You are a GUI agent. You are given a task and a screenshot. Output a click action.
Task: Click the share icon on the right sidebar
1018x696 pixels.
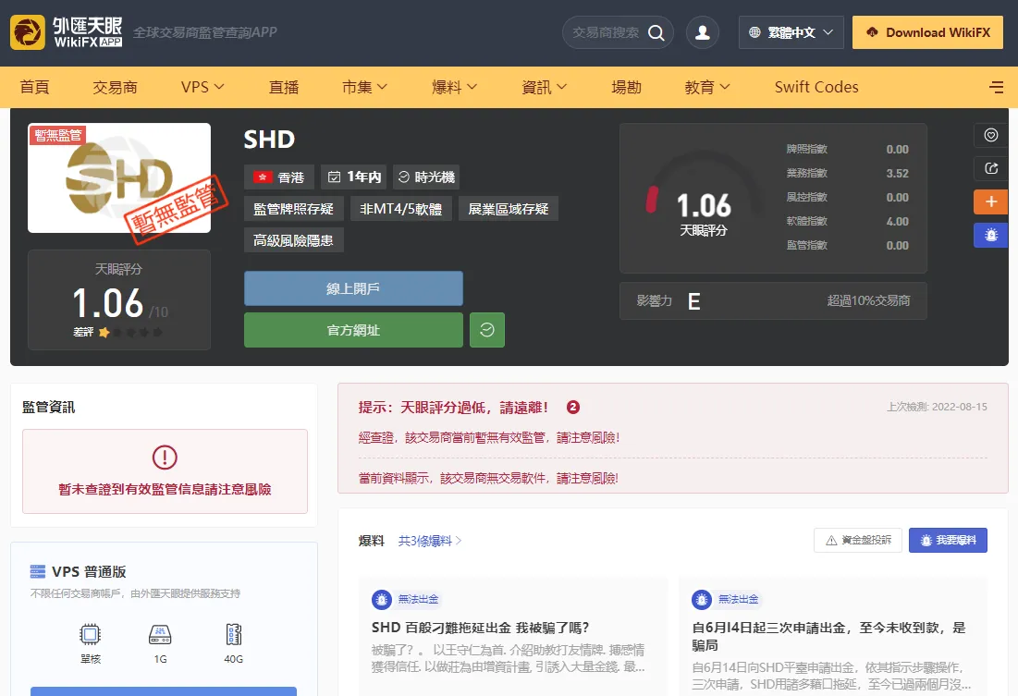[x=991, y=168]
